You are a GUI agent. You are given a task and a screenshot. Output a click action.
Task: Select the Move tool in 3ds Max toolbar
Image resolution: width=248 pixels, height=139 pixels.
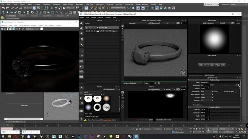point(52,8)
